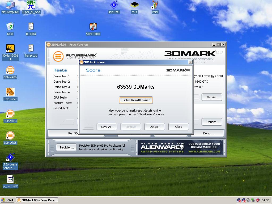Click Game Test 1 label
The image size is (272, 204).
coord(62,76)
